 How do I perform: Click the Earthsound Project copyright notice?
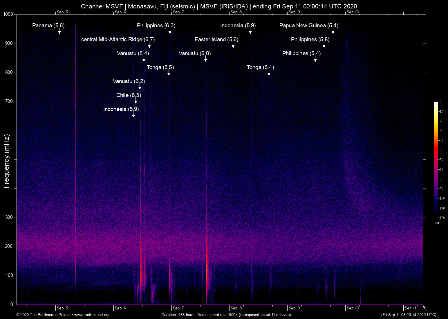pos(44,315)
